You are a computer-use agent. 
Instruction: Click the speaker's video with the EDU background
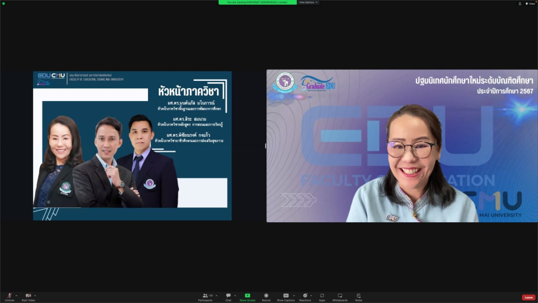[x=402, y=146]
